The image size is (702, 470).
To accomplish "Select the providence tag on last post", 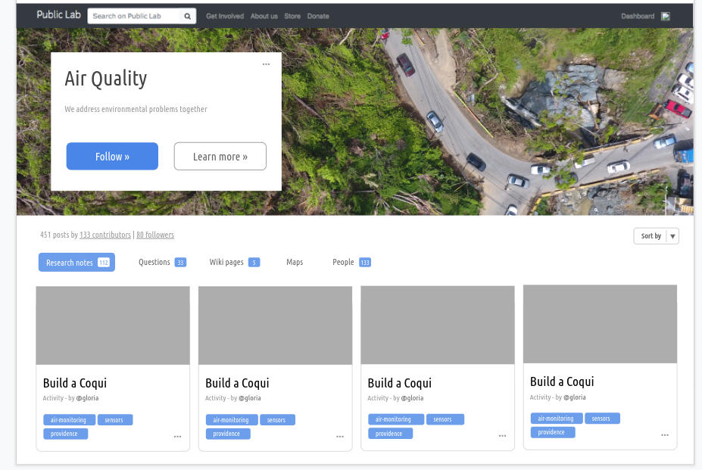I will pyautogui.click(x=552, y=431).
